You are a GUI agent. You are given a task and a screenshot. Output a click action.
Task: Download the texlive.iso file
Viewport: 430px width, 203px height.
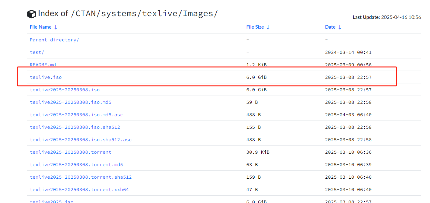(x=46, y=77)
